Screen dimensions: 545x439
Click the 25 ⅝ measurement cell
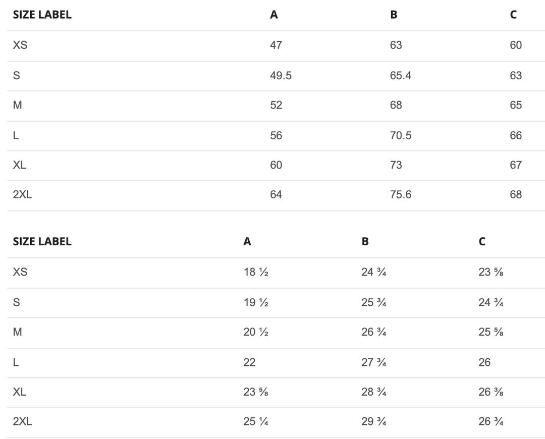point(490,332)
